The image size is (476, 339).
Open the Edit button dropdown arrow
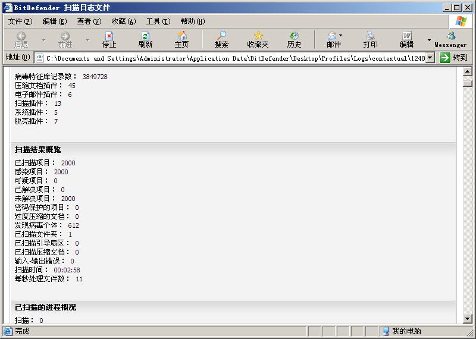point(429,40)
